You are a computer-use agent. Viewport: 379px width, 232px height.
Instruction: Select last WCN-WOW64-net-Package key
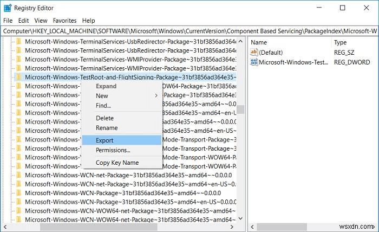130,220
